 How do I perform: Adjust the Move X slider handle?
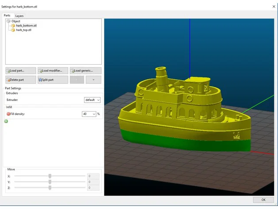coord(50,176)
